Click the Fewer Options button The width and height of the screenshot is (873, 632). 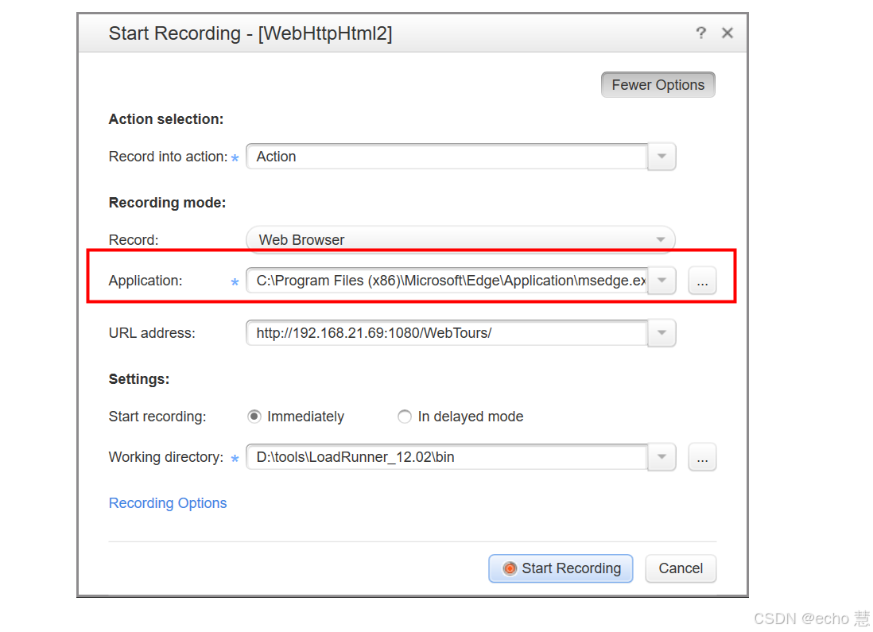click(x=658, y=85)
